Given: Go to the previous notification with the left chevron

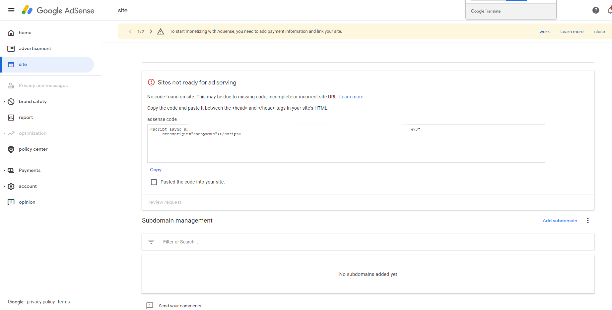Looking at the screenshot, I should point(130,31).
